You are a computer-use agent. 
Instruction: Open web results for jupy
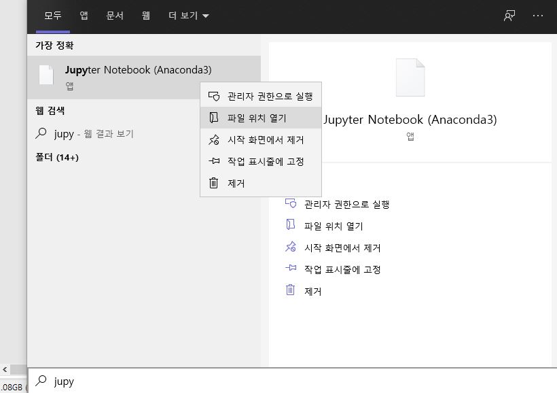click(144, 134)
